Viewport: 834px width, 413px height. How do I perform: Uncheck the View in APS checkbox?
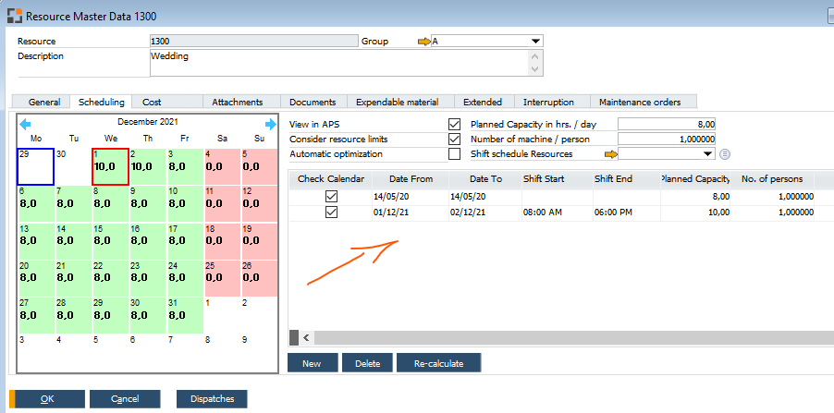(x=454, y=124)
